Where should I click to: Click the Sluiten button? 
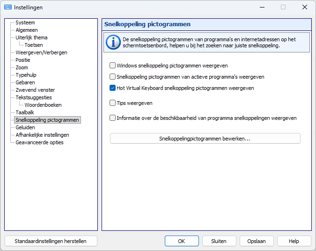click(x=219, y=241)
